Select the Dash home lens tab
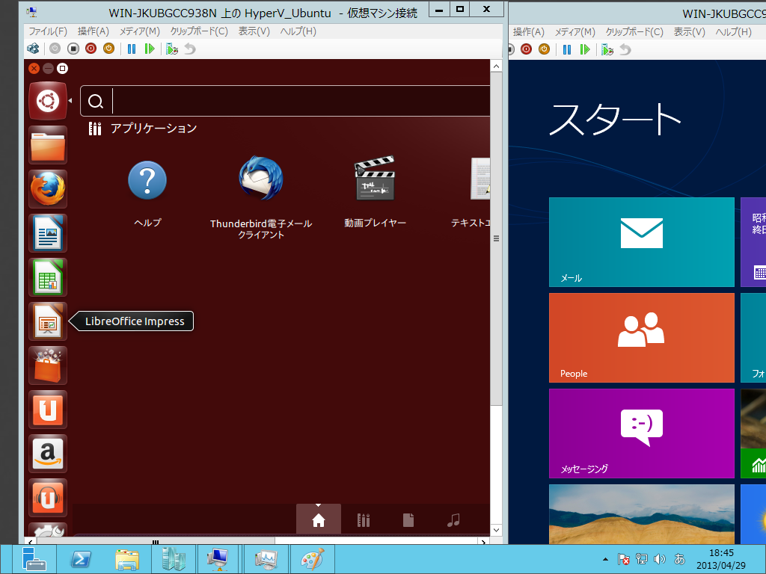The width and height of the screenshot is (766, 574). pos(319,520)
